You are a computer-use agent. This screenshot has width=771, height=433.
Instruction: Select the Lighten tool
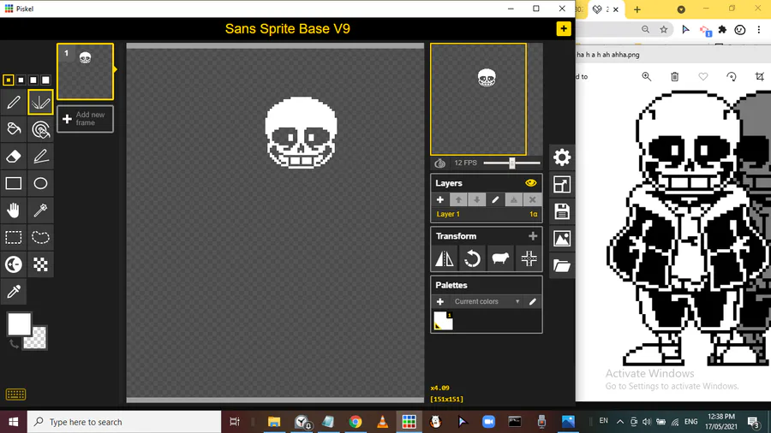click(x=14, y=264)
